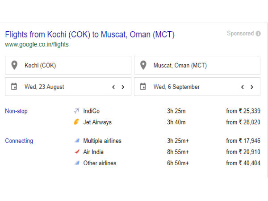Go to previous departure date
Image resolution: width=268 pixels, height=201 pixels.
click(113, 87)
